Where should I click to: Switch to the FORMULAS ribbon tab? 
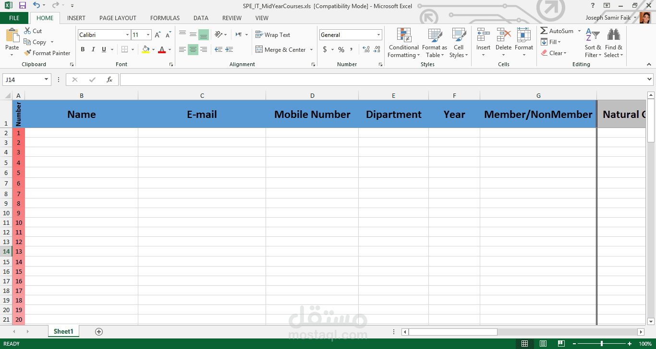[x=165, y=18]
